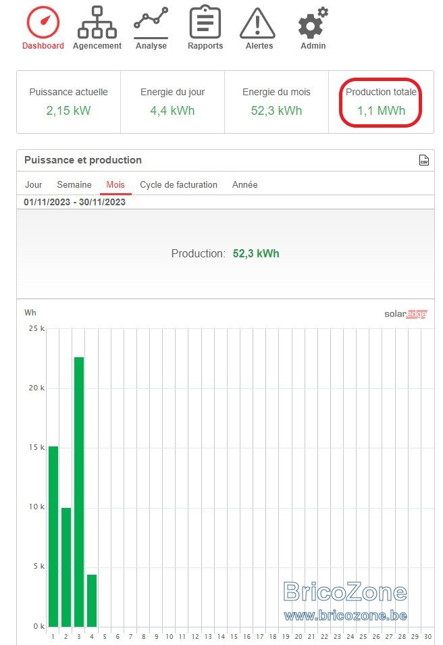The image size is (443, 645).
Task: Click the SolarEdge logo on chart
Action: (x=406, y=314)
